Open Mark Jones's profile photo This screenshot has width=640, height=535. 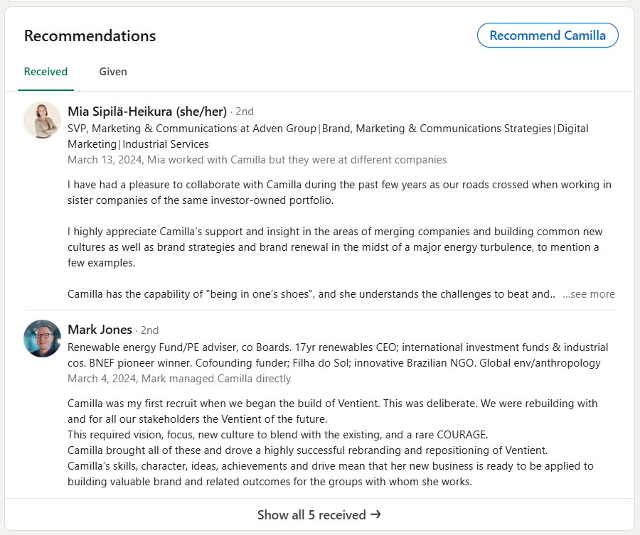point(43,338)
